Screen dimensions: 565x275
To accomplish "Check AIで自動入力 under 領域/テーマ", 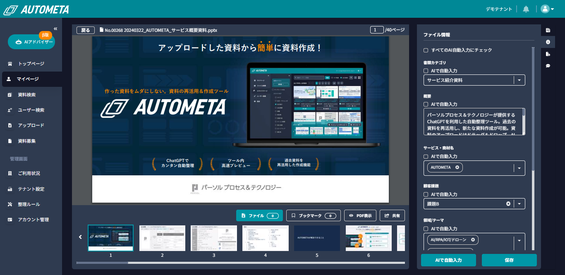I will 426,229.
